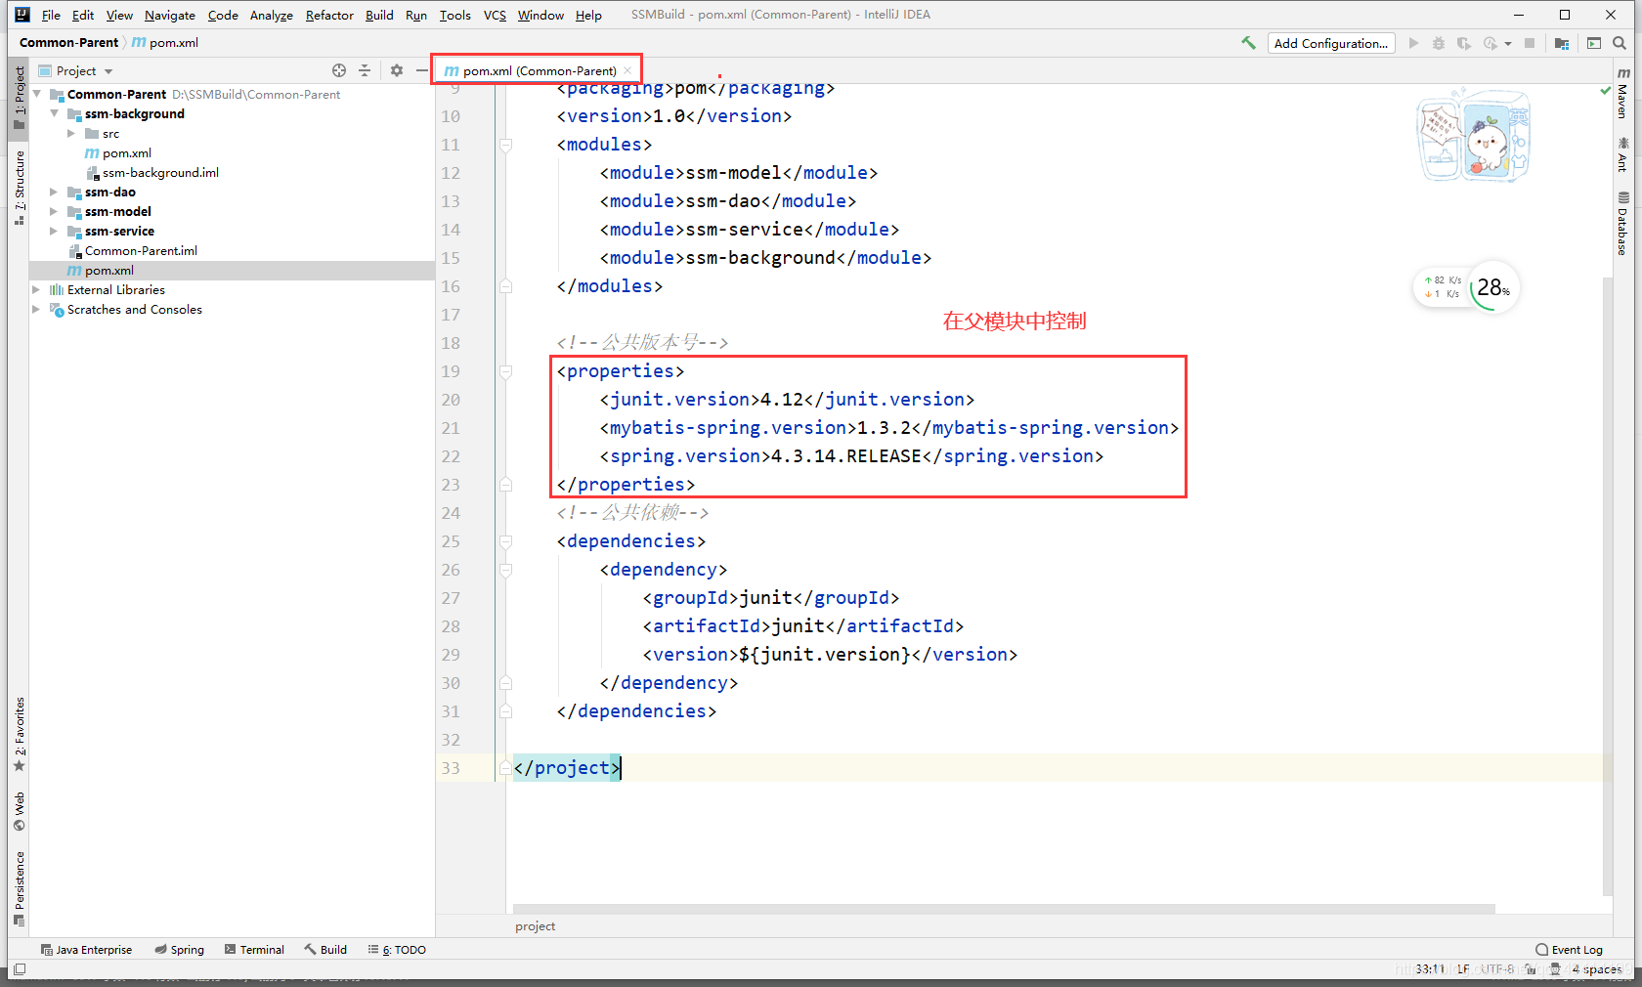Click the Debug bug icon
This screenshot has width=1642, height=987.
pyautogui.click(x=1439, y=43)
